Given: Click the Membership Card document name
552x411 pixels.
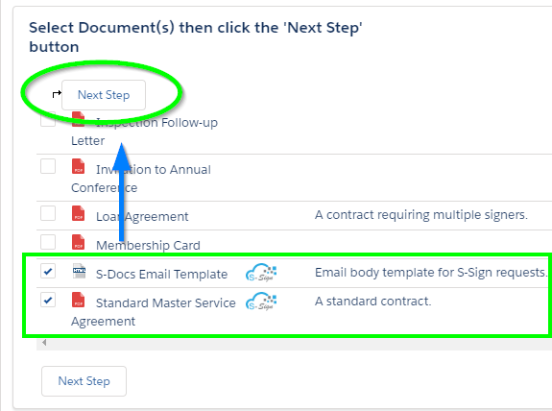Looking at the screenshot, I should point(148,245).
